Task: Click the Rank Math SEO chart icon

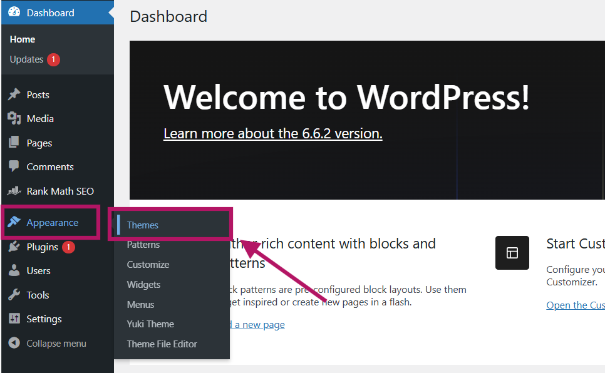Action: coord(14,190)
